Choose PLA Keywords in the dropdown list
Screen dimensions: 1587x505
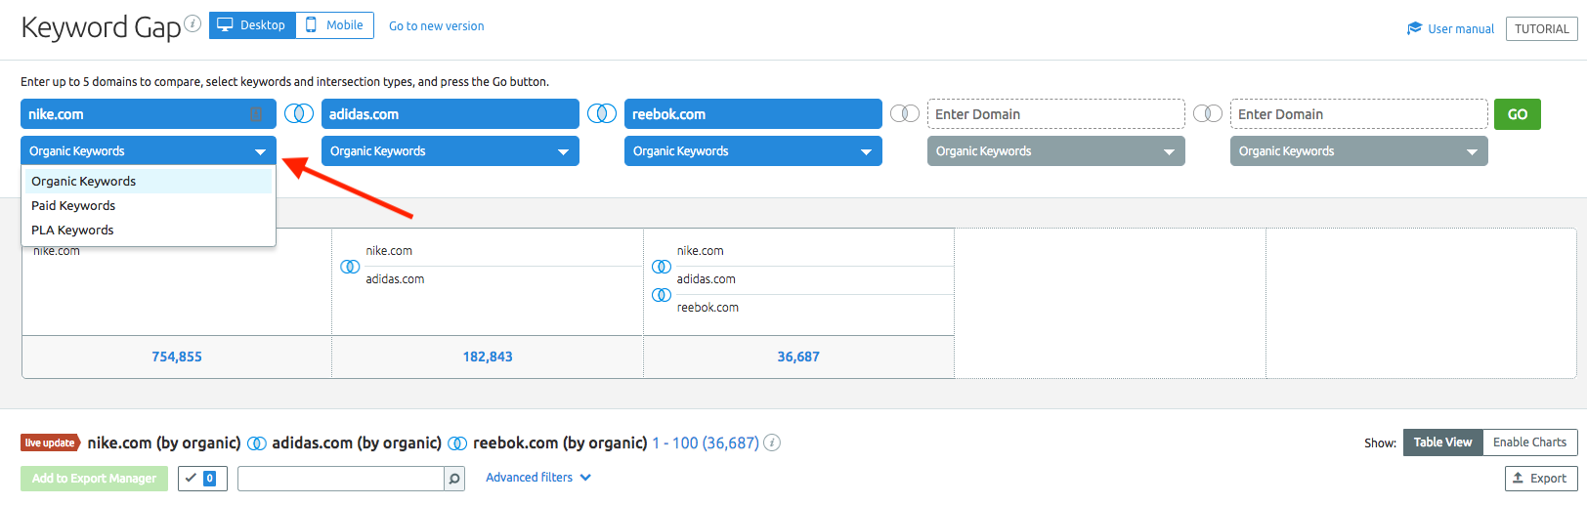[x=72, y=231]
